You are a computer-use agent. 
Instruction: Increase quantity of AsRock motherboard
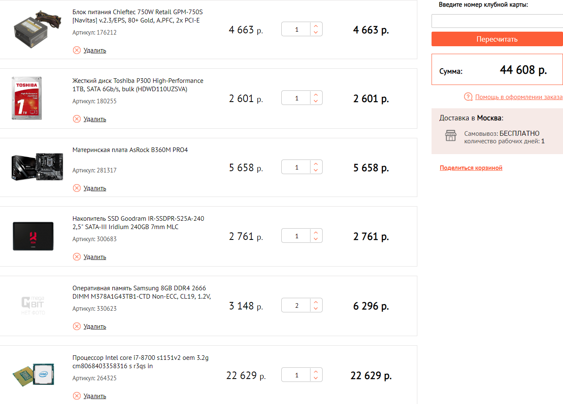click(x=316, y=164)
